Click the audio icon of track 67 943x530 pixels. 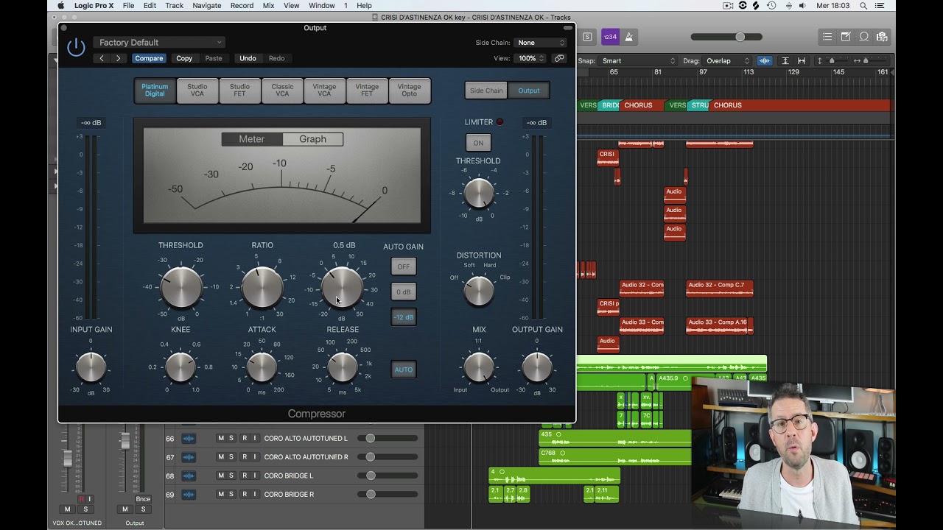point(189,457)
